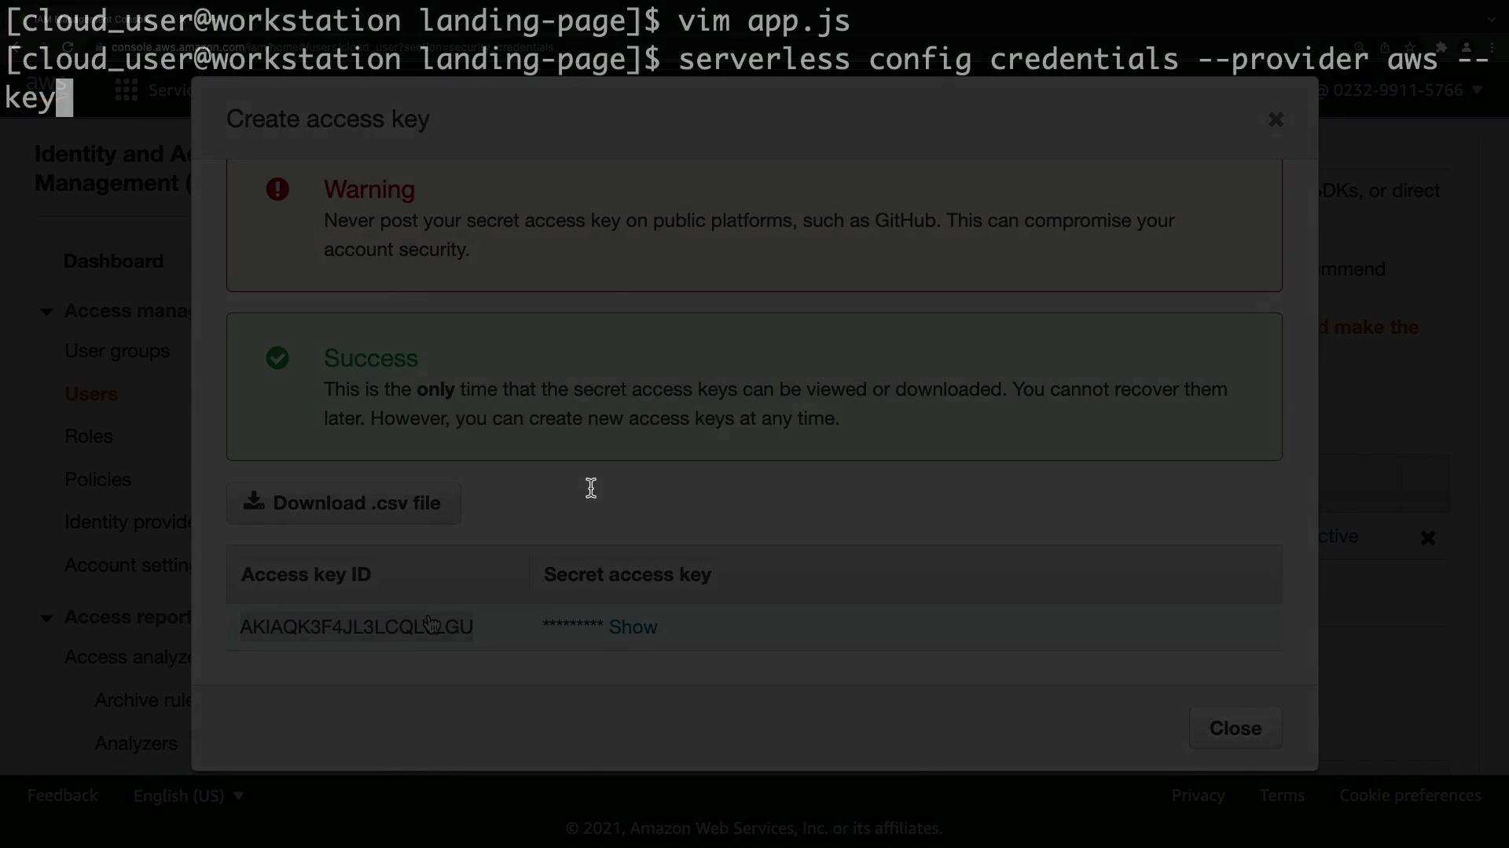Open Analyzers under Access analyzer

pyautogui.click(x=136, y=743)
